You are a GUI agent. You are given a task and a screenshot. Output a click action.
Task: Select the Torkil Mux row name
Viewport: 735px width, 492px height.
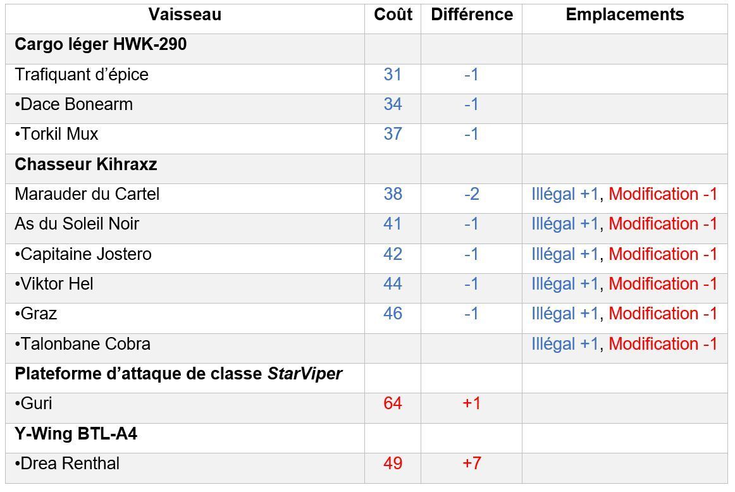(56, 134)
